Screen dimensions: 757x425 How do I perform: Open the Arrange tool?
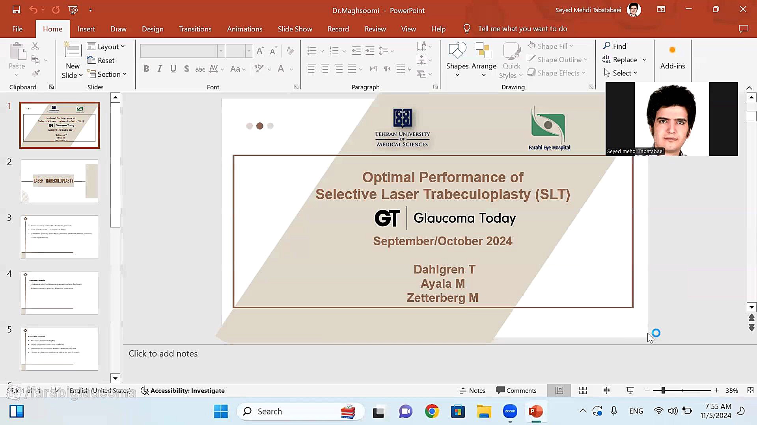pyautogui.click(x=484, y=59)
